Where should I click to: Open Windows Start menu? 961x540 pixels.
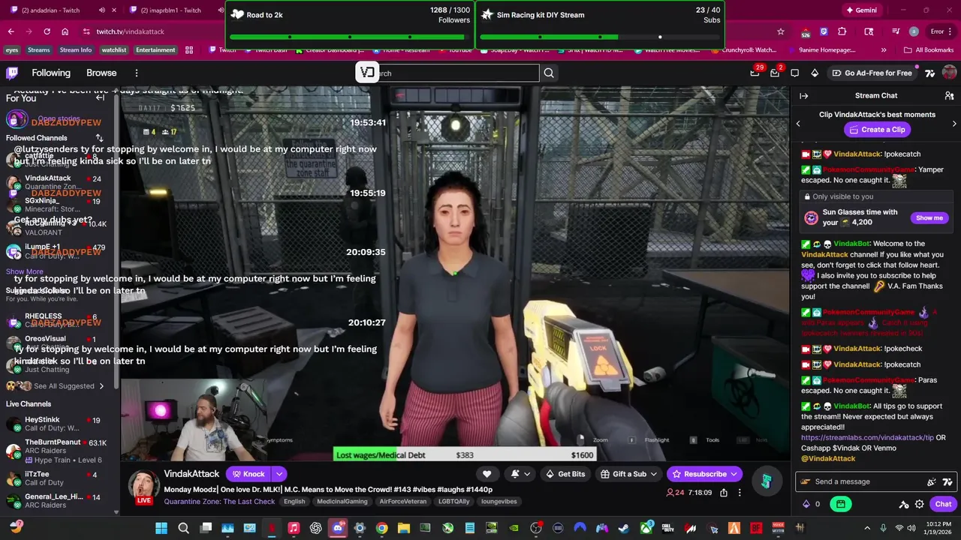point(161,528)
